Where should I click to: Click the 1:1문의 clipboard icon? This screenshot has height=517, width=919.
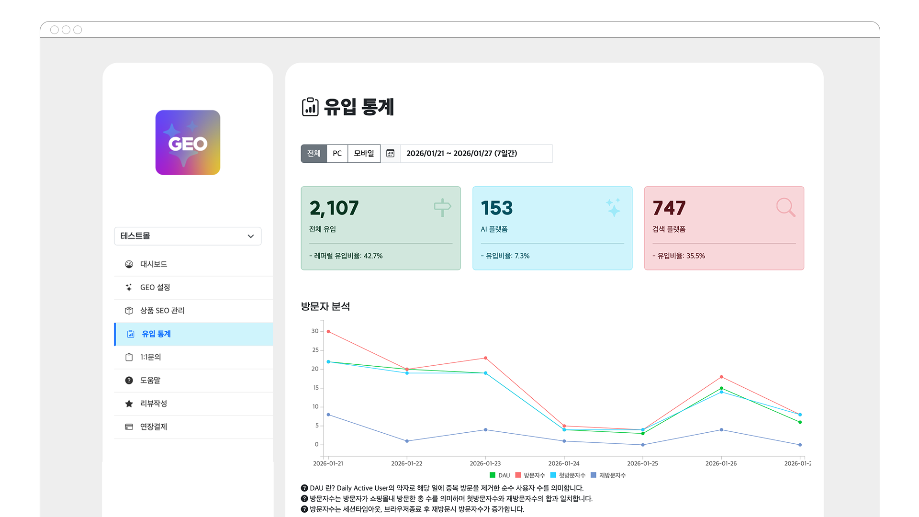(129, 357)
